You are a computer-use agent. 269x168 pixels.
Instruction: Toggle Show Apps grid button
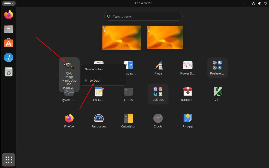[x=9, y=160]
